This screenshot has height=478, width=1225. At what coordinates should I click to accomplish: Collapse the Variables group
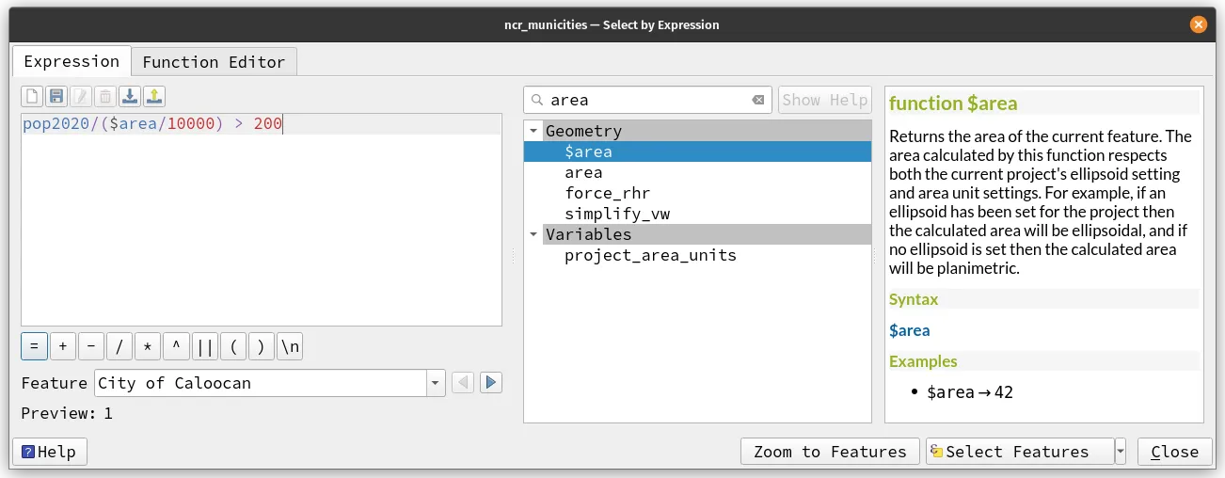(x=533, y=234)
